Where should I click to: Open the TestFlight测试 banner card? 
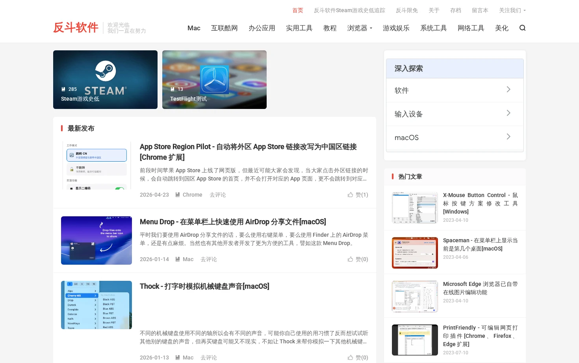coord(214,79)
